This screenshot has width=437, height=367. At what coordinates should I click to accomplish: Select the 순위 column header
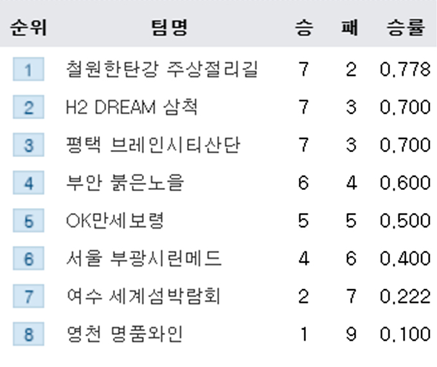28,28
